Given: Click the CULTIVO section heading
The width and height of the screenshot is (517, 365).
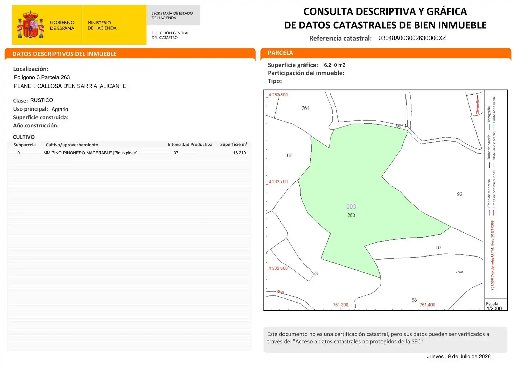Looking at the screenshot, I should tap(24, 137).
